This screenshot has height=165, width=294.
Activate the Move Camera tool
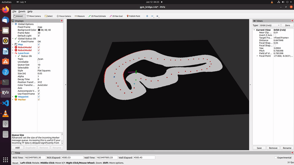tap(34, 16)
